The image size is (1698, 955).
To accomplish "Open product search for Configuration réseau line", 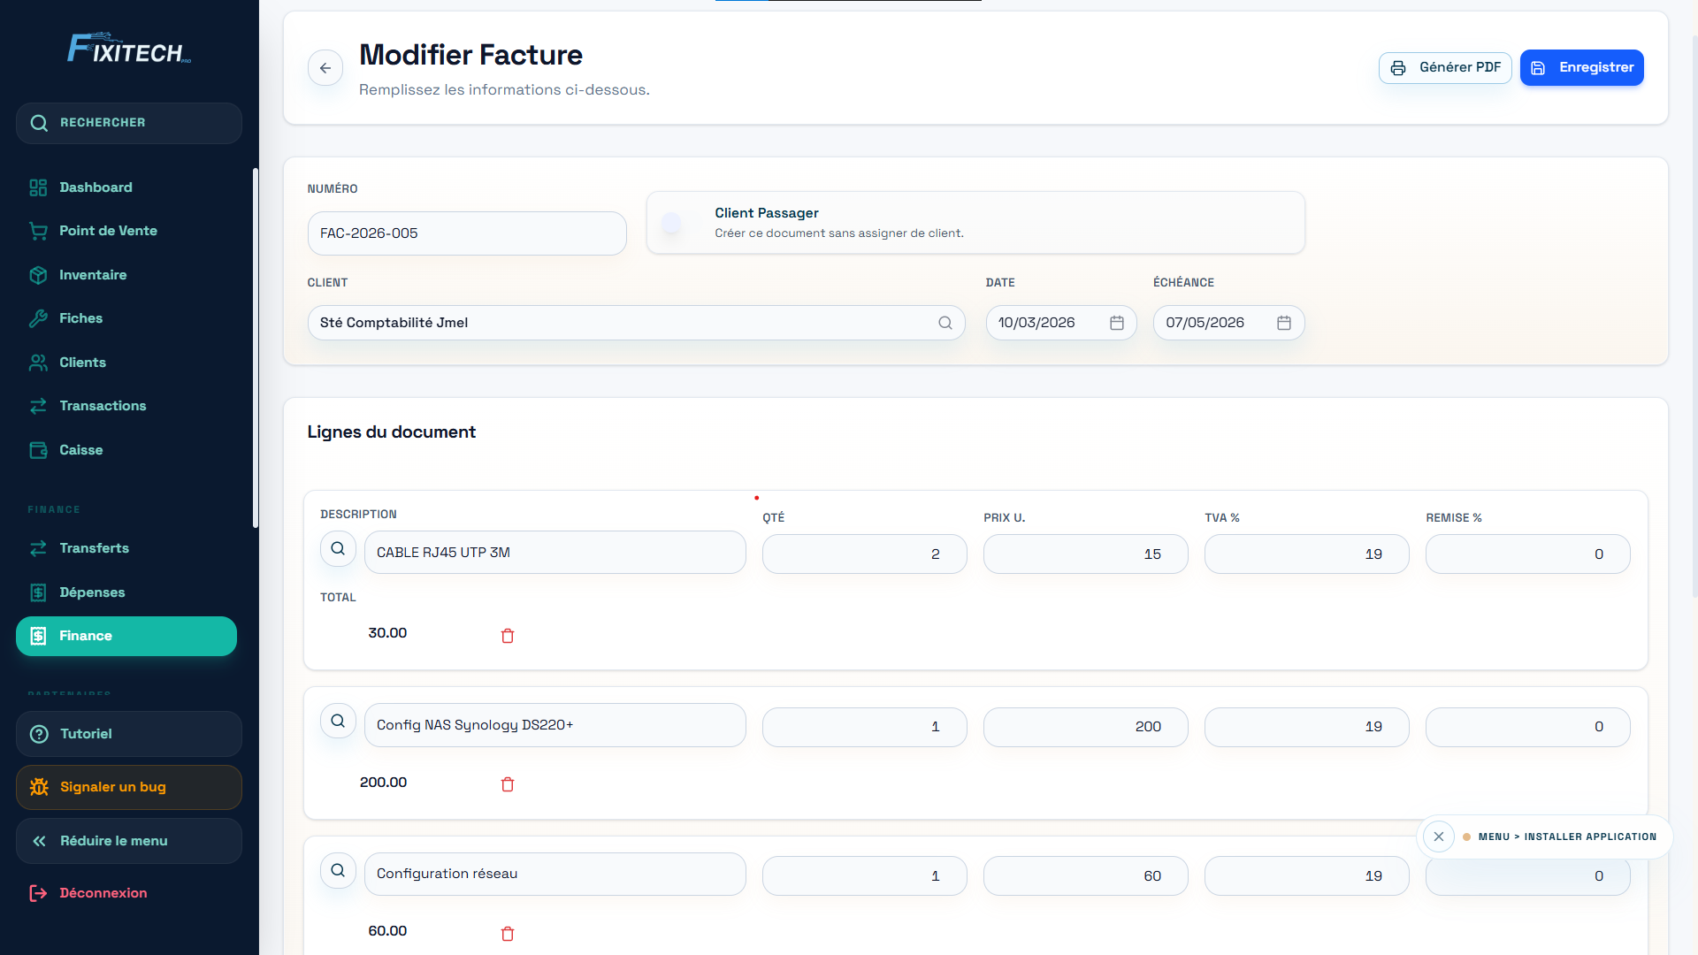I will point(338,871).
